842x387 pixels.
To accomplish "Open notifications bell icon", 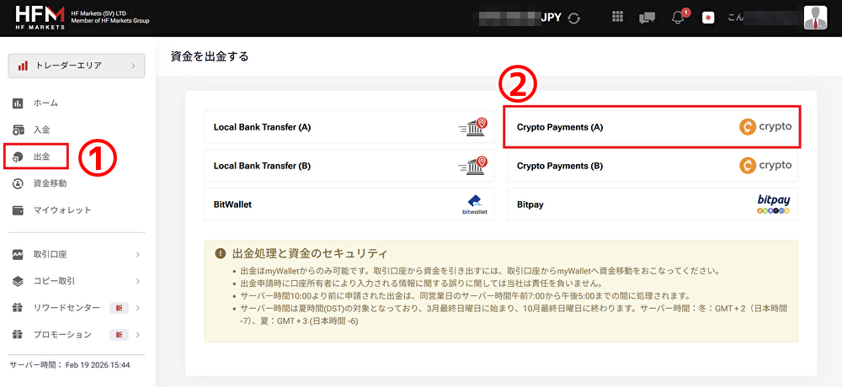I will [678, 18].
